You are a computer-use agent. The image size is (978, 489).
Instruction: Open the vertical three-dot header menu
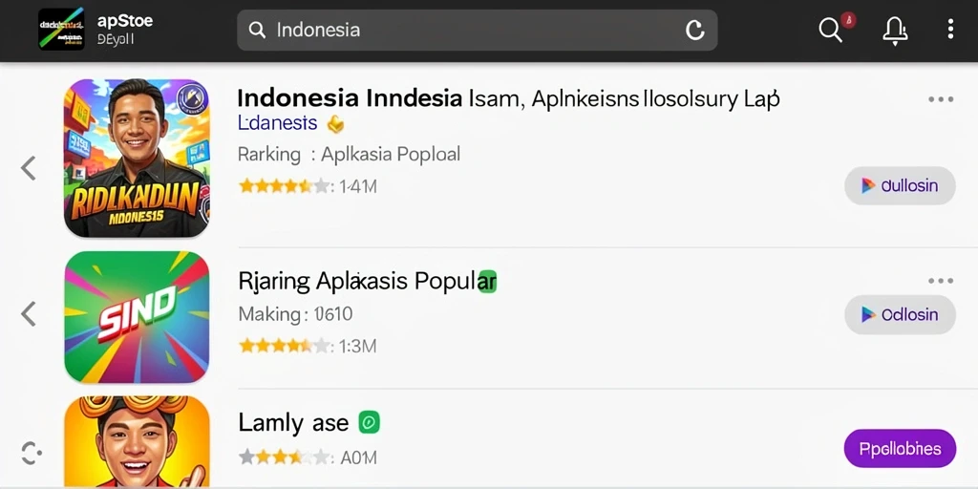950,30
